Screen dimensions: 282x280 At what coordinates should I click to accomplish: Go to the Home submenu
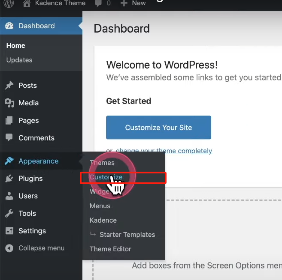click(15, 45)
